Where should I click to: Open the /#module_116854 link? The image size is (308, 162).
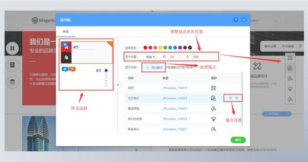(175, 119)
